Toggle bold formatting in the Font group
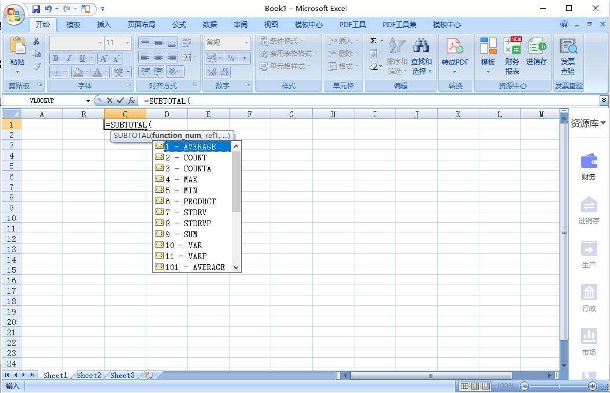 pos(55,58)
